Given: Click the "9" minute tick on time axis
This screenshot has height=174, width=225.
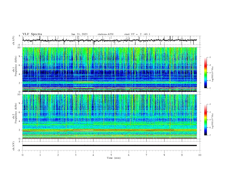Looking at the screenshot, I should (182, 155).
